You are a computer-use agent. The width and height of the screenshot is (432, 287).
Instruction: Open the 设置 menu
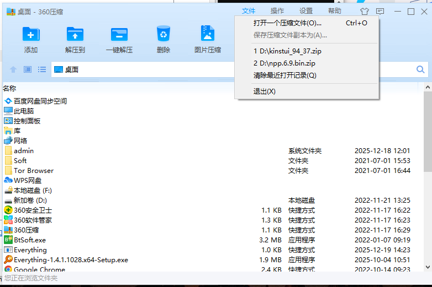(x=306, y=11)
